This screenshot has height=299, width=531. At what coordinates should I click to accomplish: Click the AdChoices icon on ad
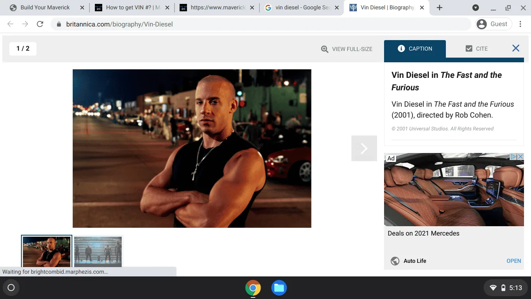pyautogui.click(x=513, y=157)
